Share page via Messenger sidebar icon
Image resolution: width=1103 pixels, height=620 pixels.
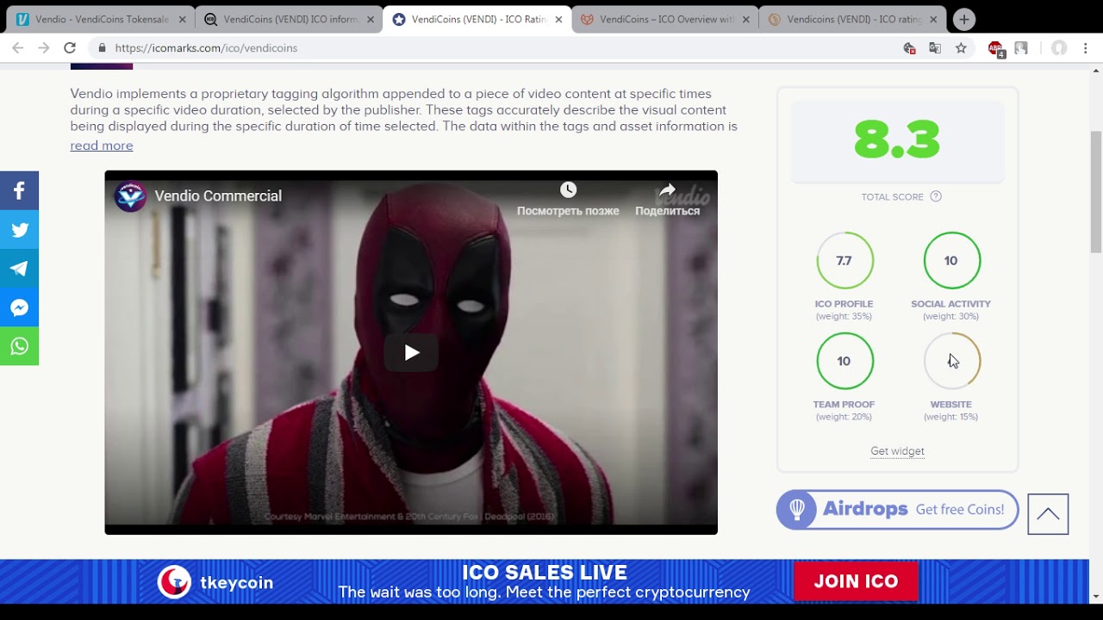click(x=19, y=307)
